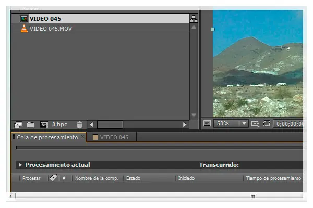Click the project panel scroll up arrow
The width and height of the screenshot is (313, 208).
(x=194, y=27)
